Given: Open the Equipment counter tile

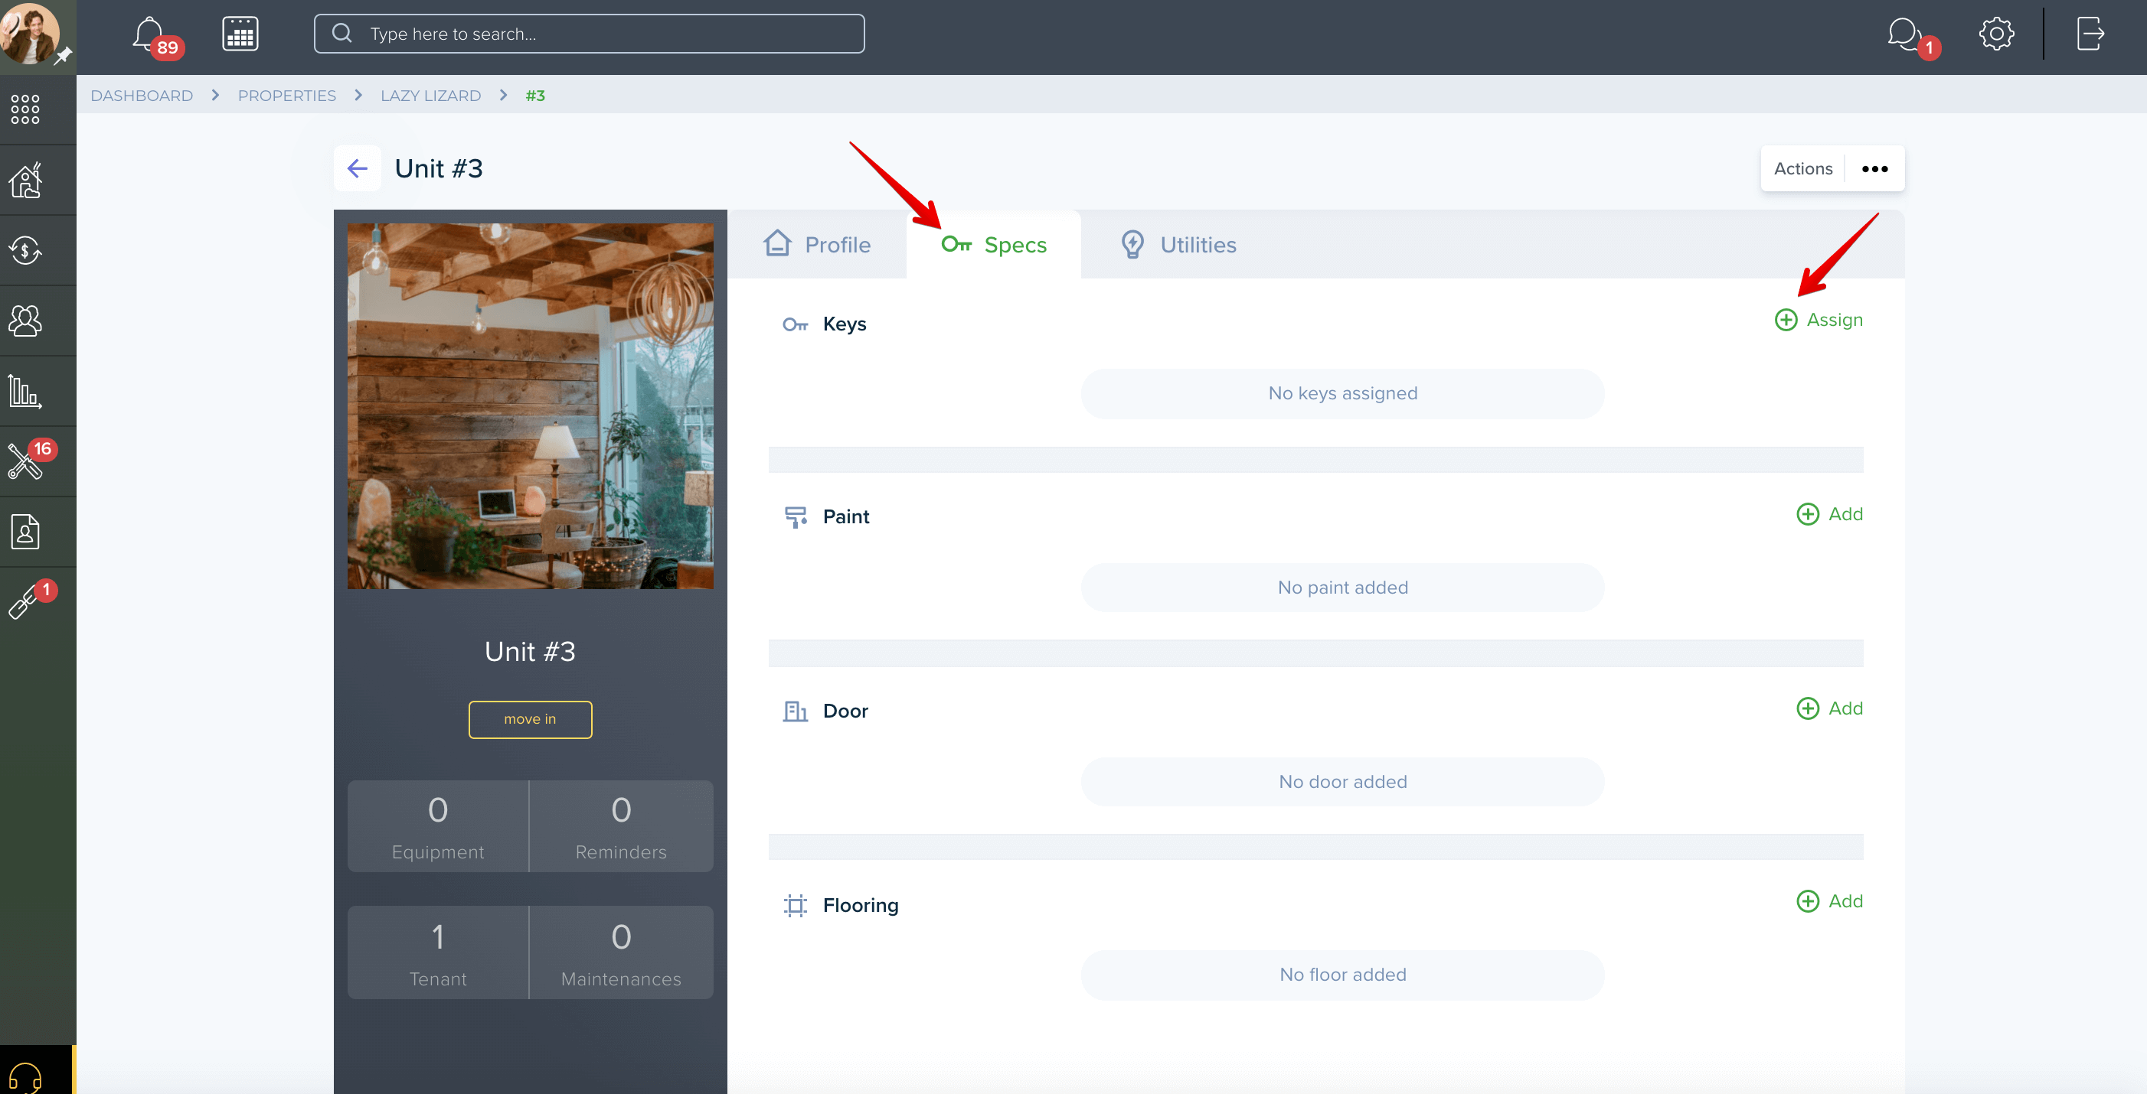Looking at the screenshot, I should tap(437, 826).
